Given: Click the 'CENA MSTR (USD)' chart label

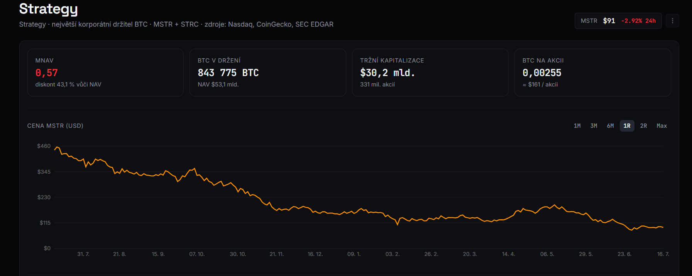Looking at the screenshot, I should pos(55,126).
